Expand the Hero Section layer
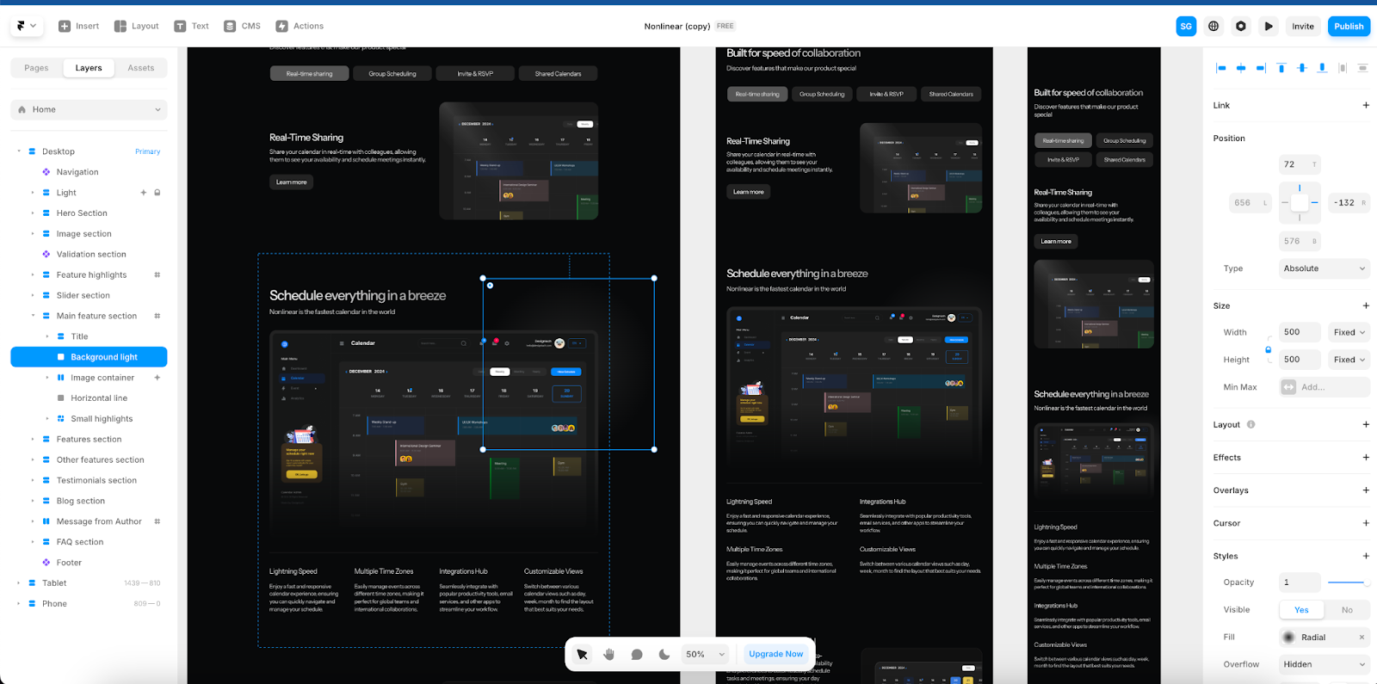This screenshot has height=684, width=1377. [x=33, y=213]
